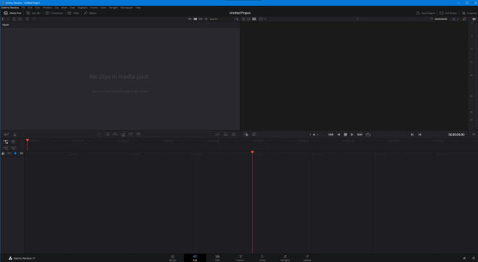478x262 pixels.
Task: Open the Playback menu
Action: click(82, 8)
